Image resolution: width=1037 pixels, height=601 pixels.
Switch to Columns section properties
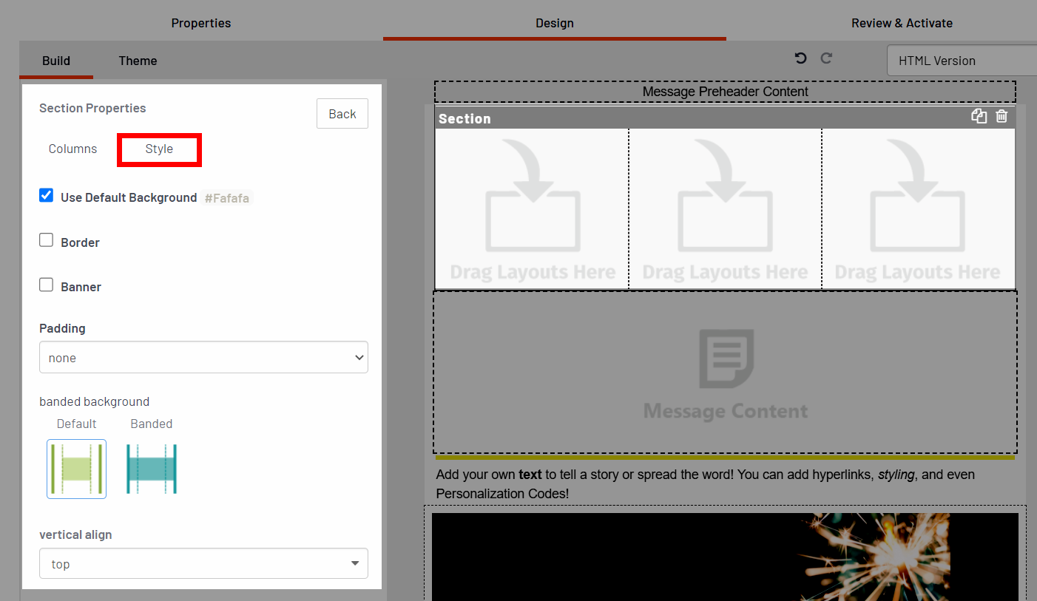click(72, 149)
